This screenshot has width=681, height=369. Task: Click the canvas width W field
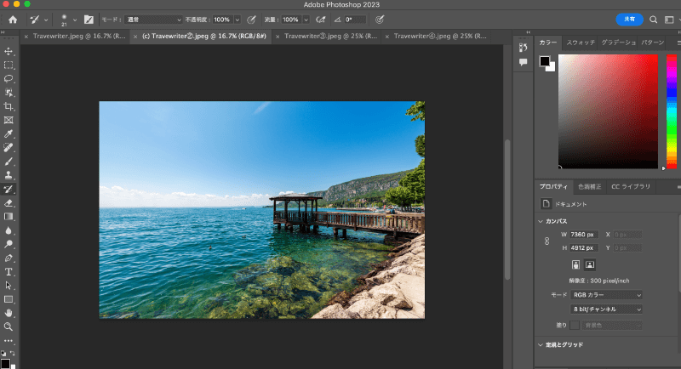pyautogui.click(x=584, y=234)
